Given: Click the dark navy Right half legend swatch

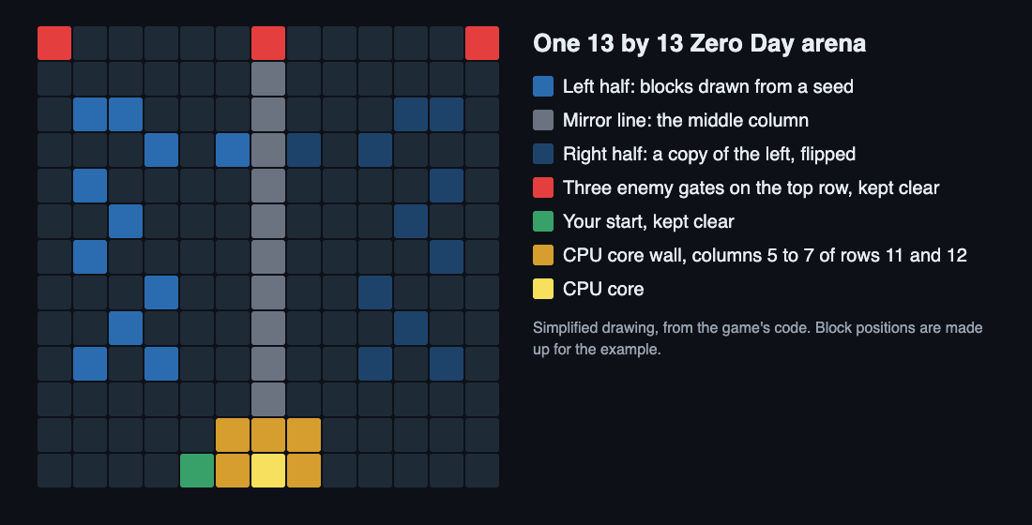Looking at the screenshot, I should [x=543, y=154].
